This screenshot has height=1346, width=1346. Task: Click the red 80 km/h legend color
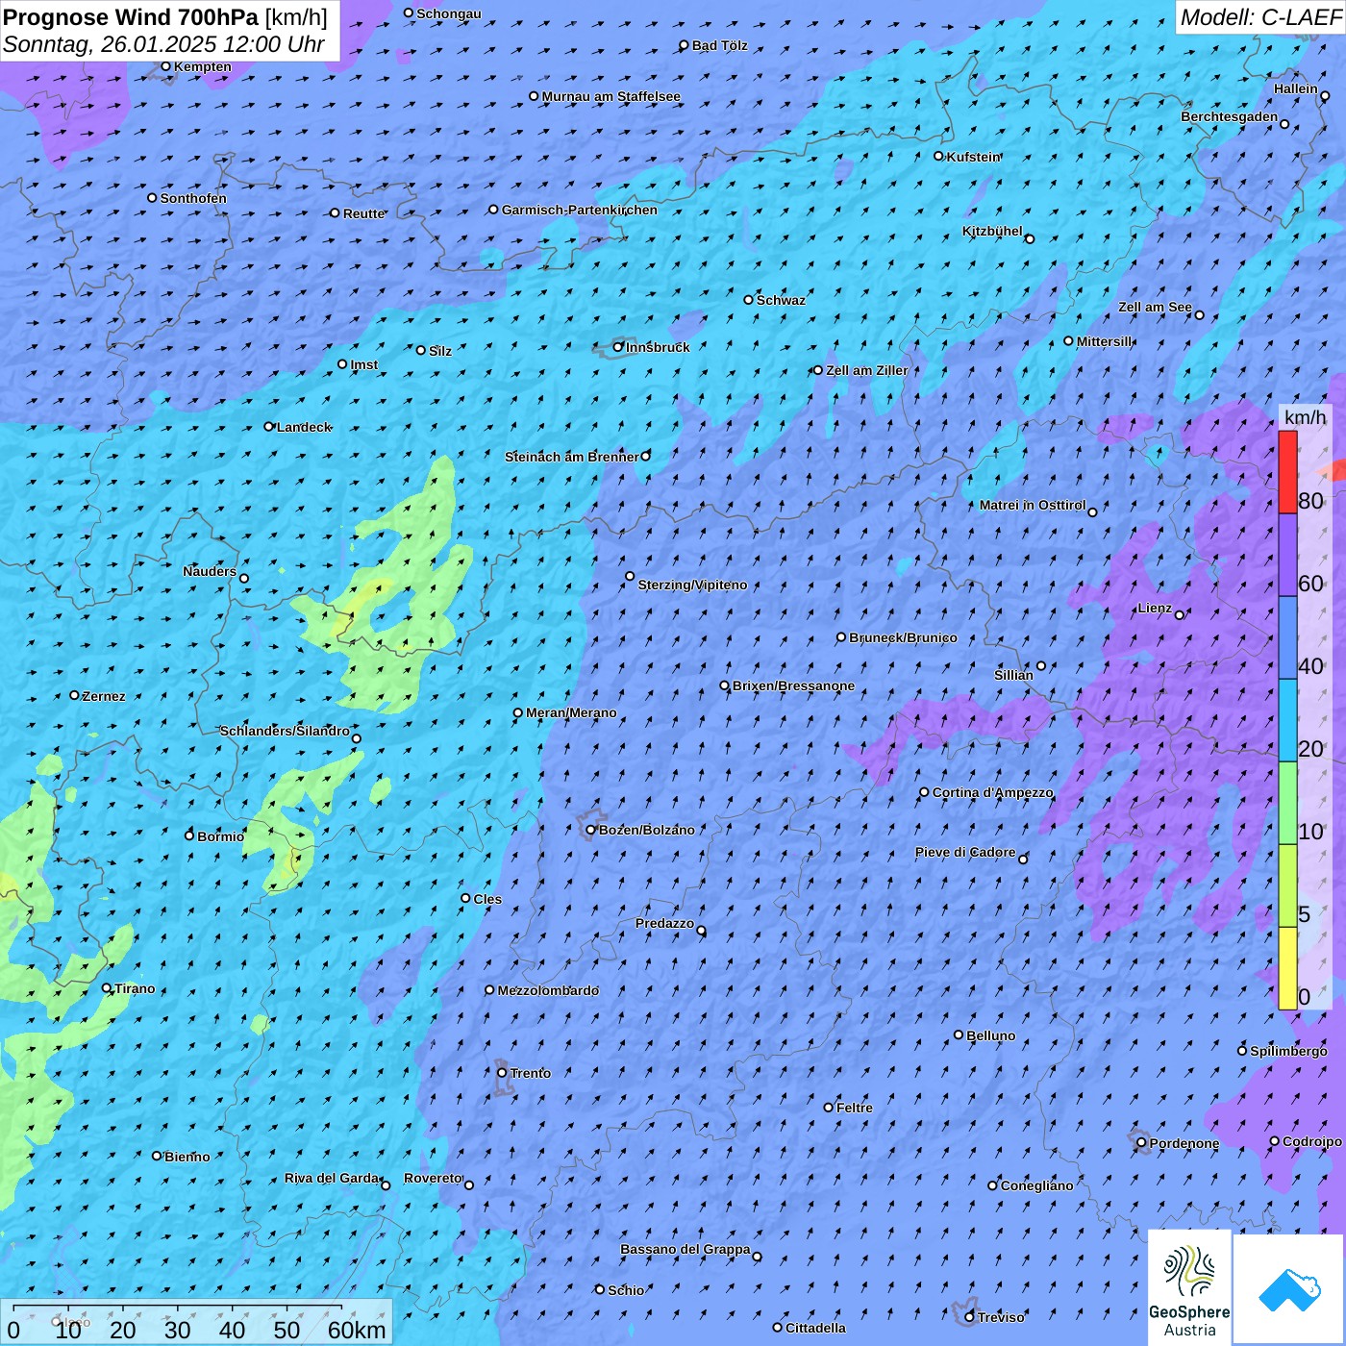[x=1287, y=472]
